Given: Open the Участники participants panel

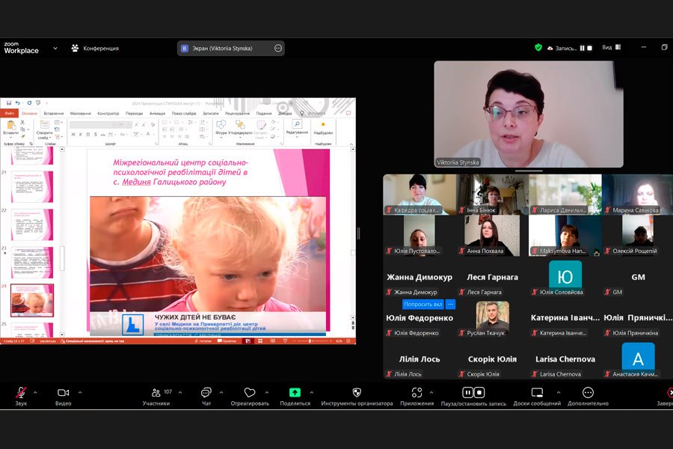Looking at the screenshot, I should click(156, 393).
